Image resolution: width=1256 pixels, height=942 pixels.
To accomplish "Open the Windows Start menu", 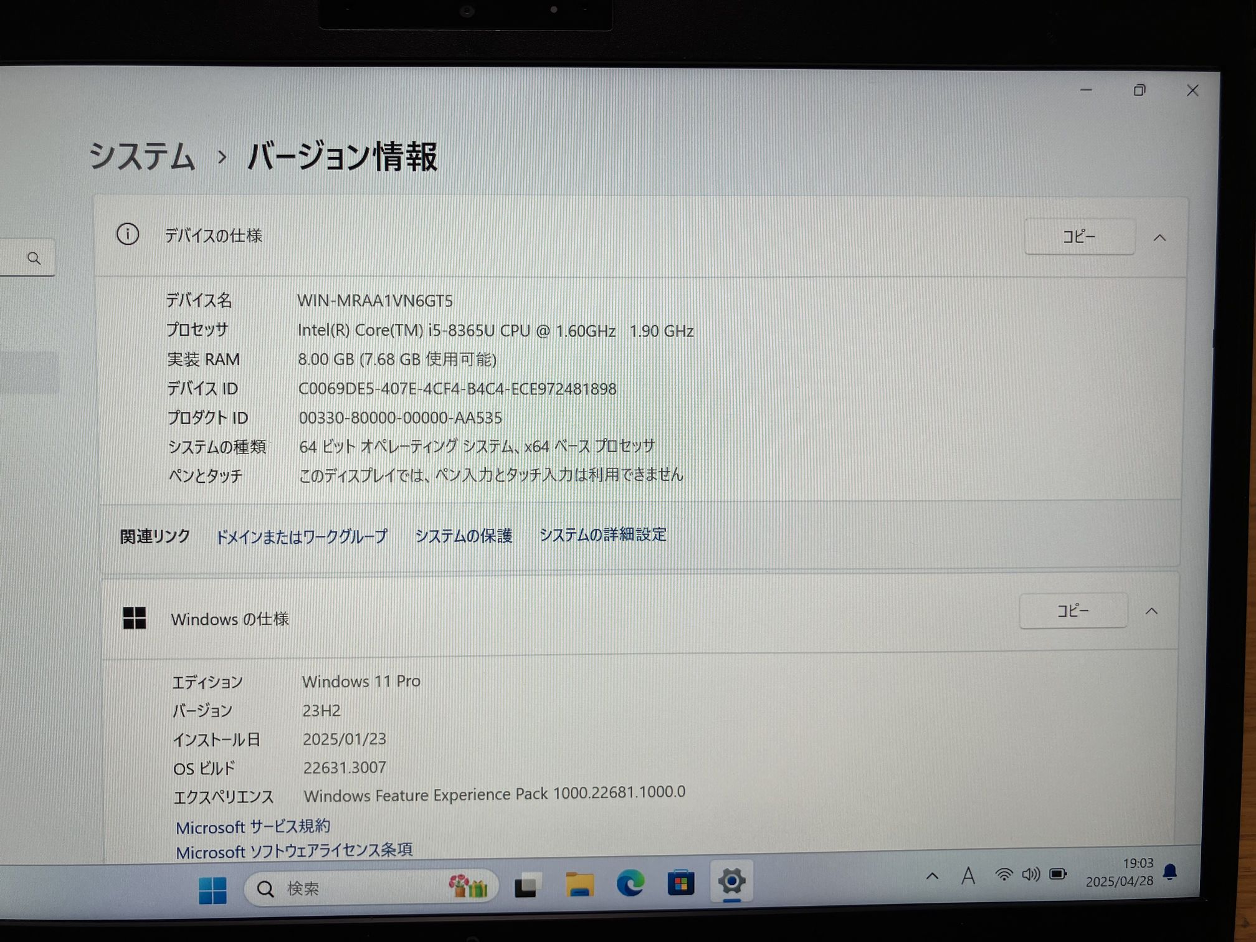I will pos(212,890).
